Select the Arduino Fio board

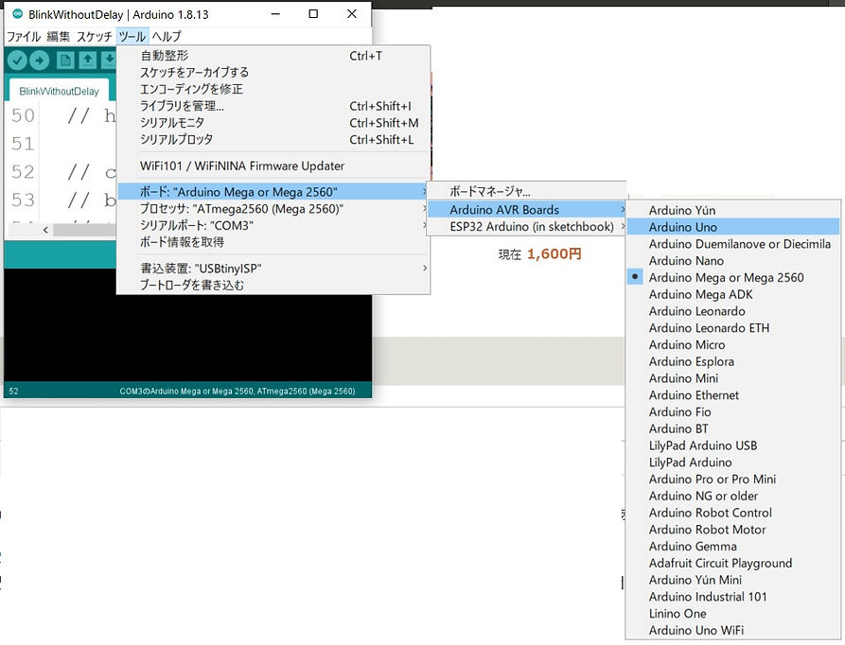733,412
